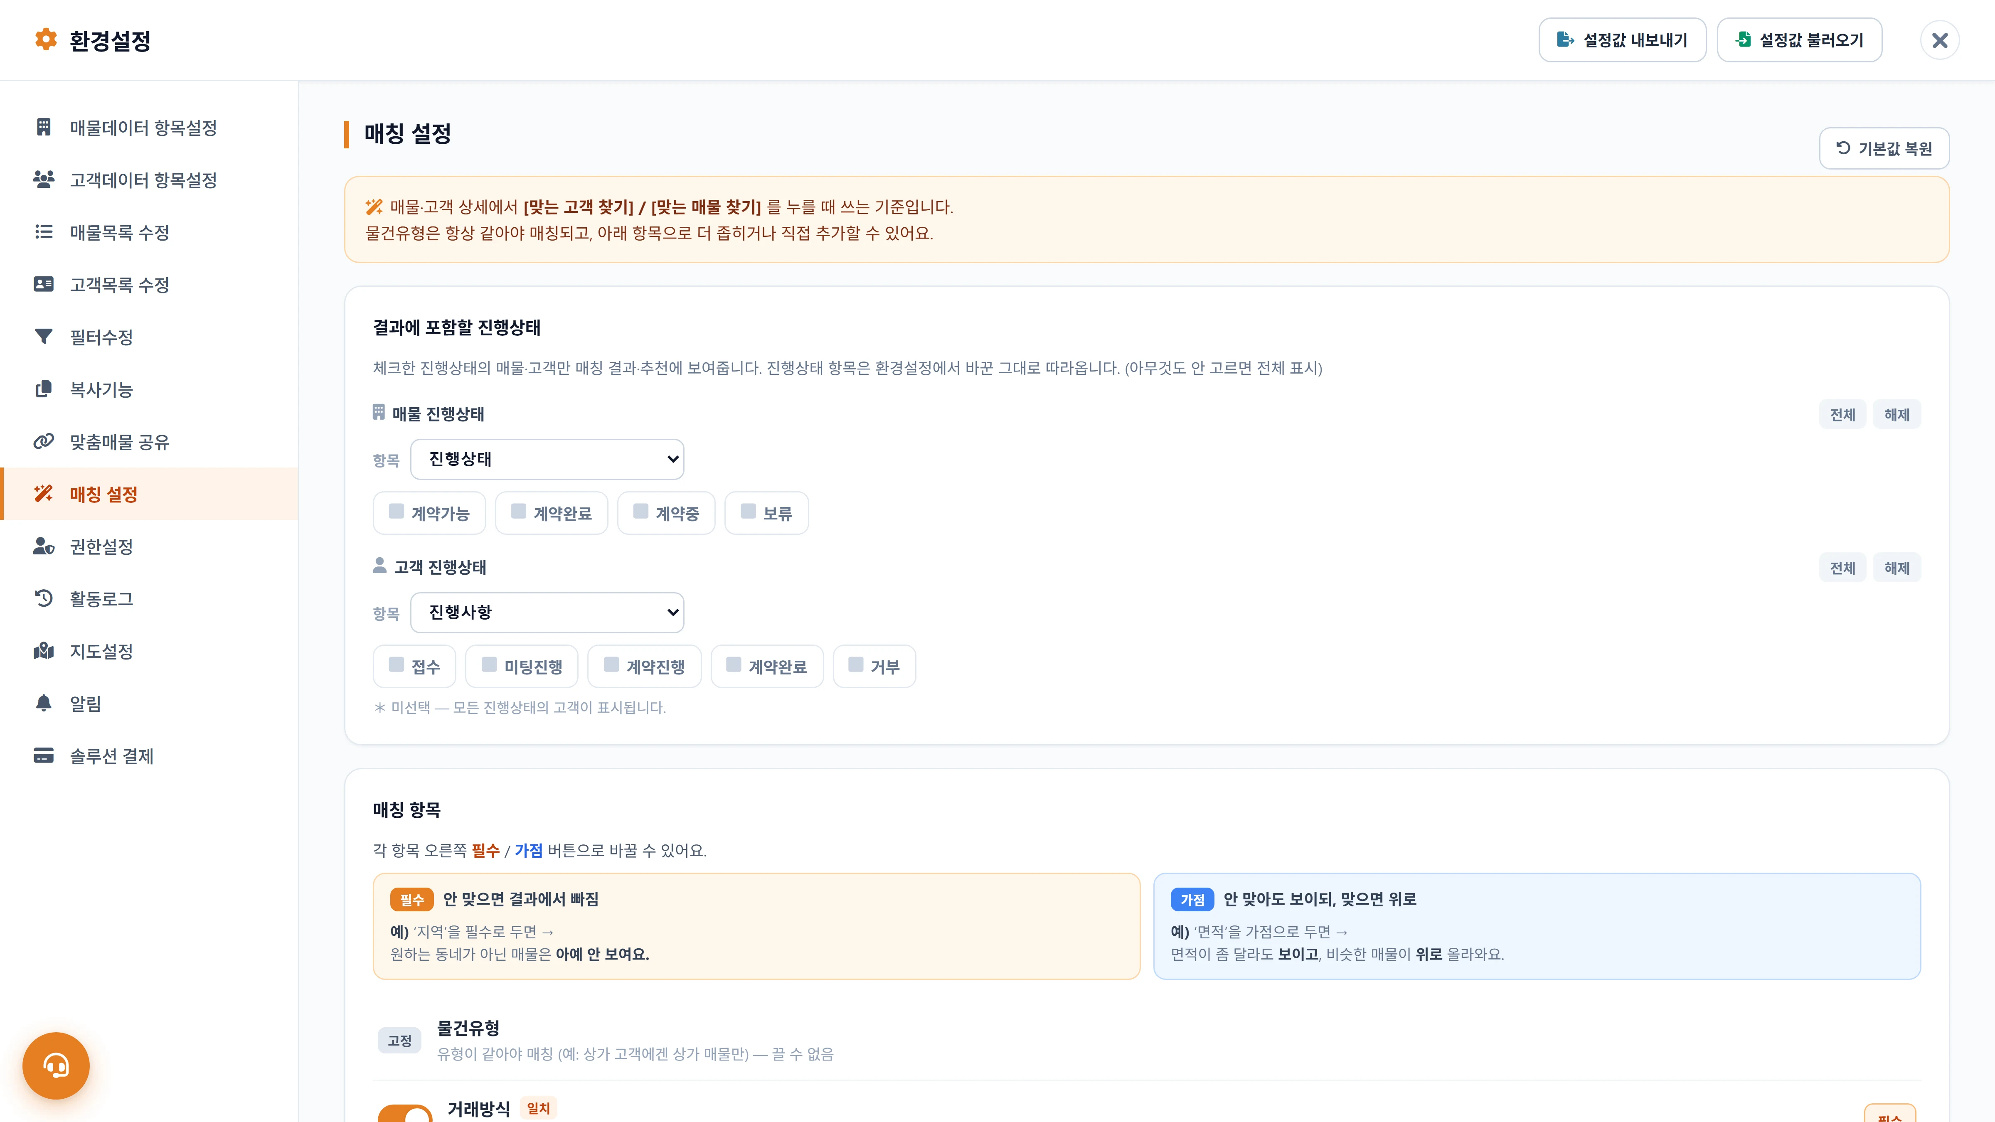Go to 필터수정 menu
Screen dimensions: 1995x1122
tap(150, 337)
